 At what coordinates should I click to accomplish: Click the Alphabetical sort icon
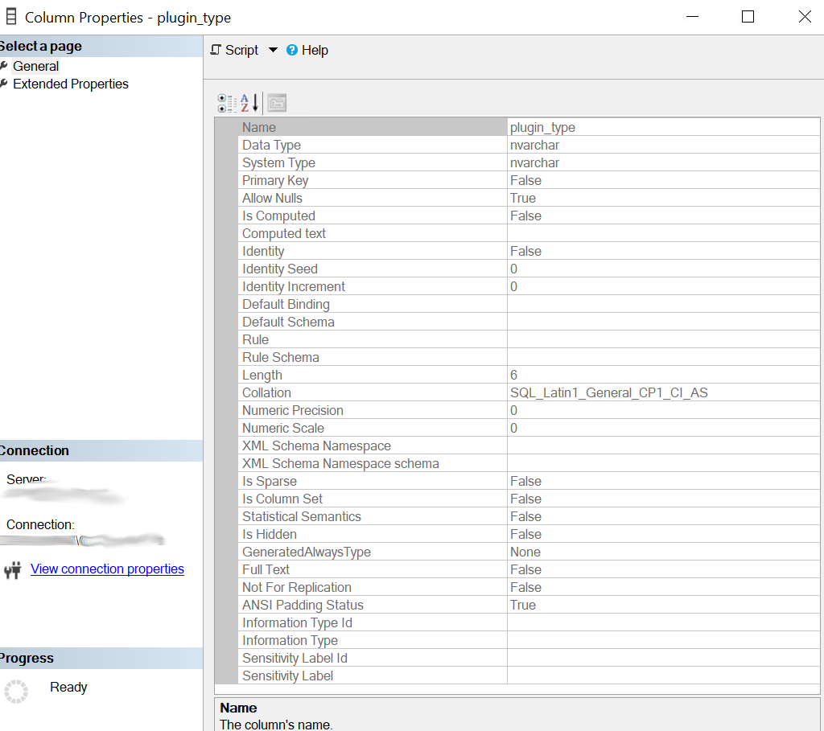click(249, 103)
